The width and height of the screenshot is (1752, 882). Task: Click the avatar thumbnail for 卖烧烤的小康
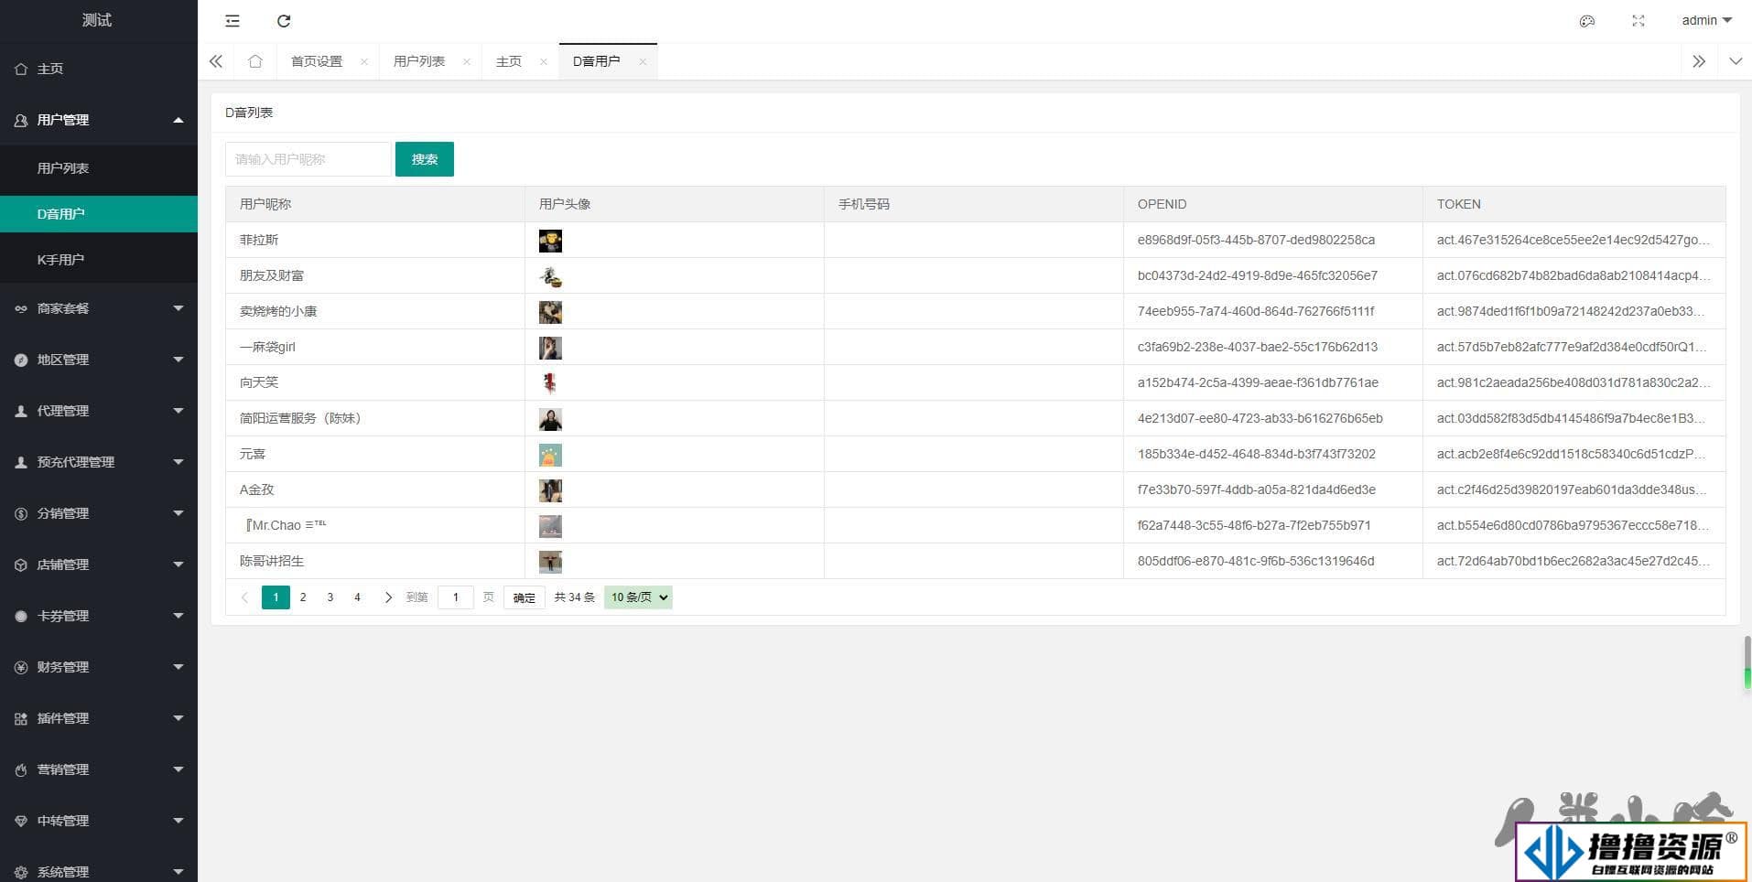tap(550, 312)
